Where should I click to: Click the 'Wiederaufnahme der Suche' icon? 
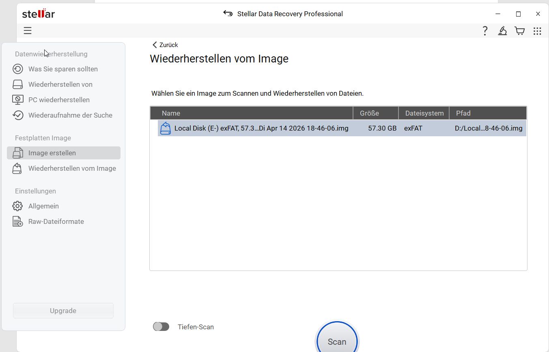coord(17,115)
